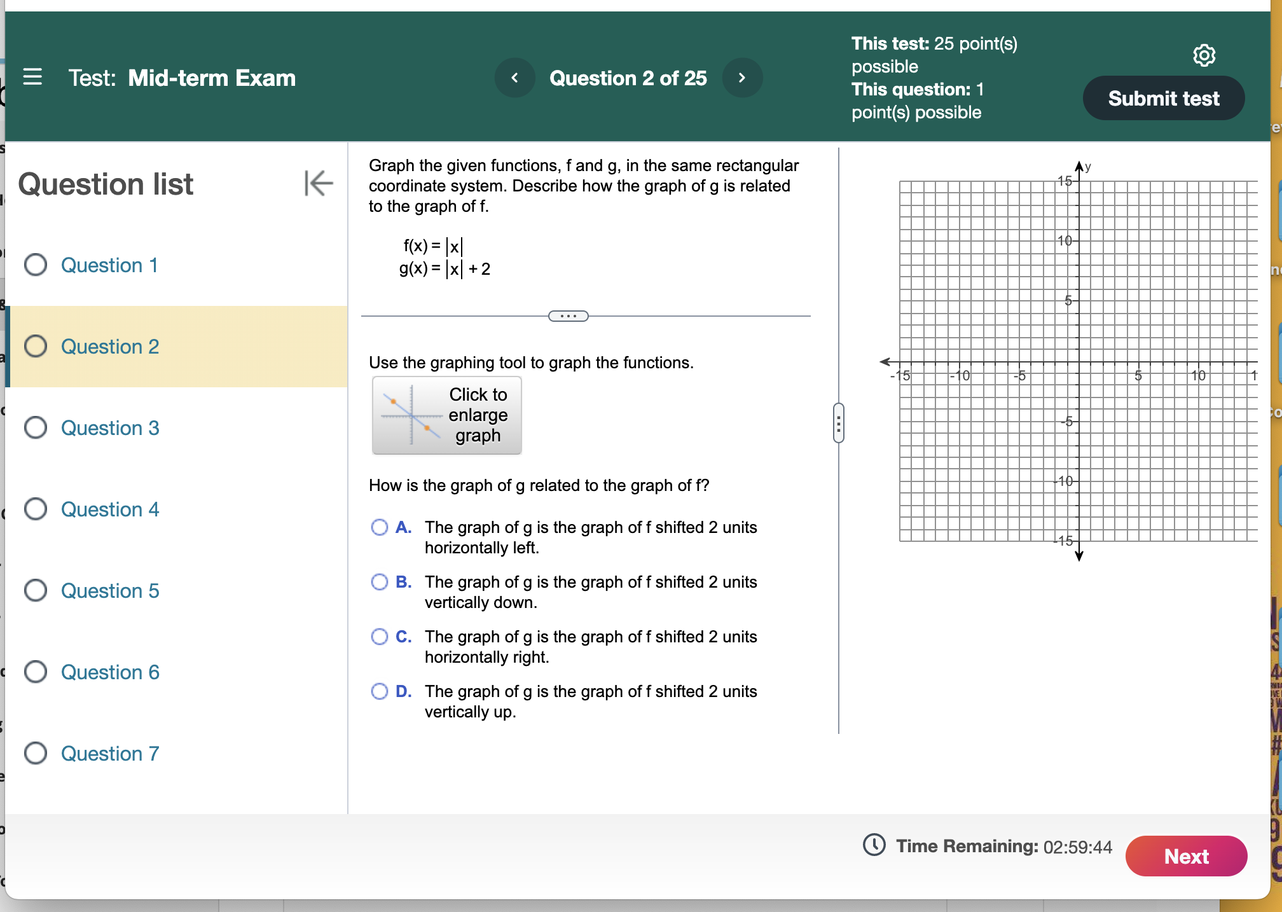This screenshot has width=1282, height=912.
Task: Collapse the Question list panel
Action: point(317,184)
